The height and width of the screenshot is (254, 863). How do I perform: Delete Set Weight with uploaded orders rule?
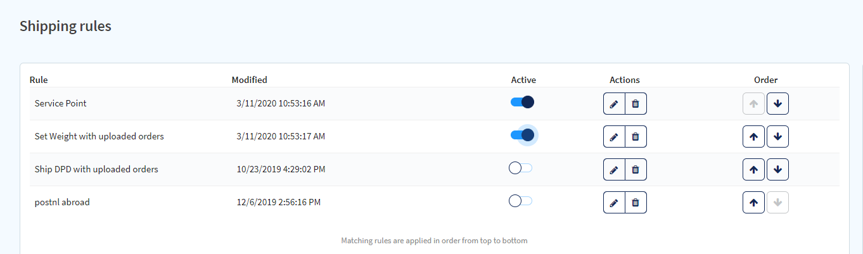pos(636,137)
